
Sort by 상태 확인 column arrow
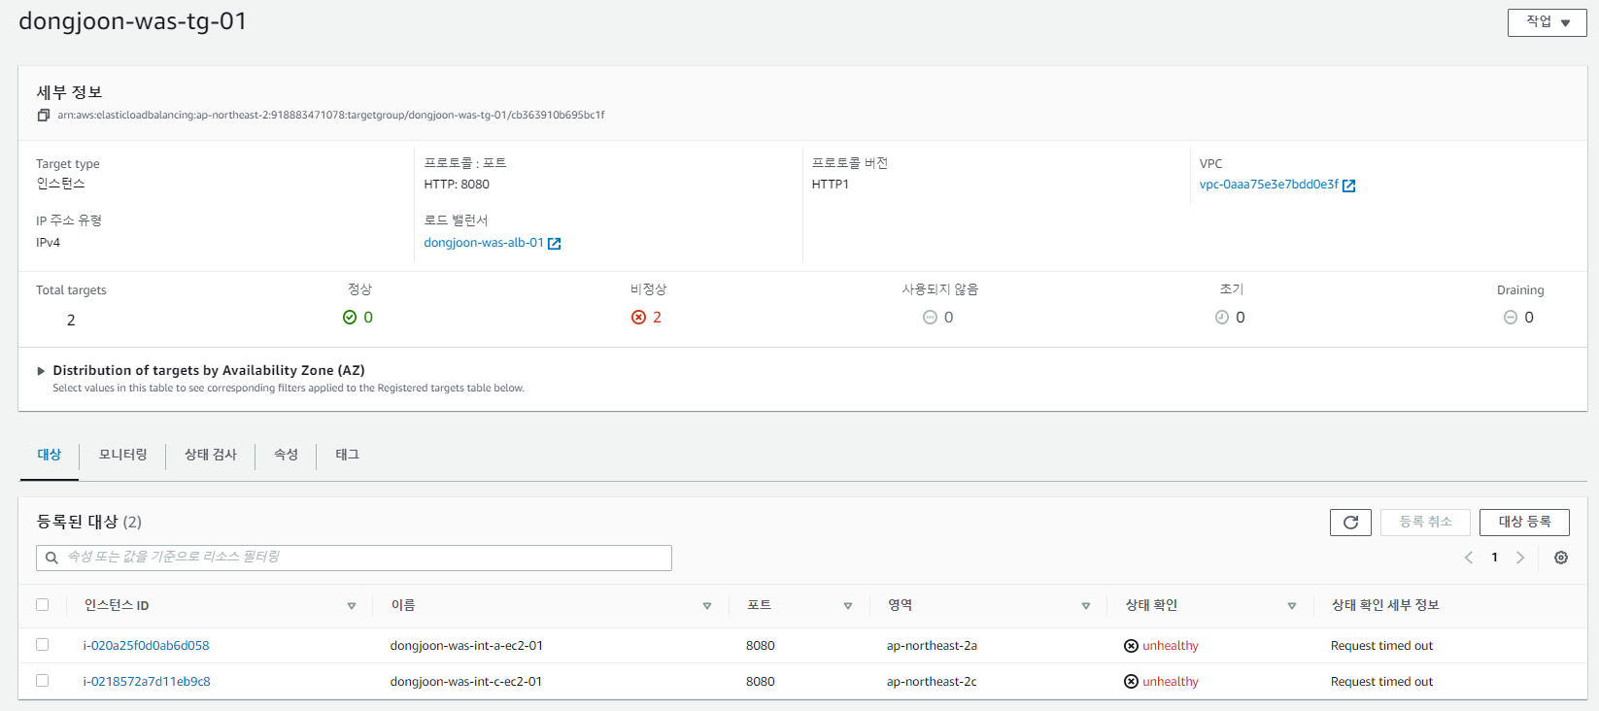(1292, 606)
